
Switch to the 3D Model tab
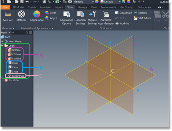18,7
